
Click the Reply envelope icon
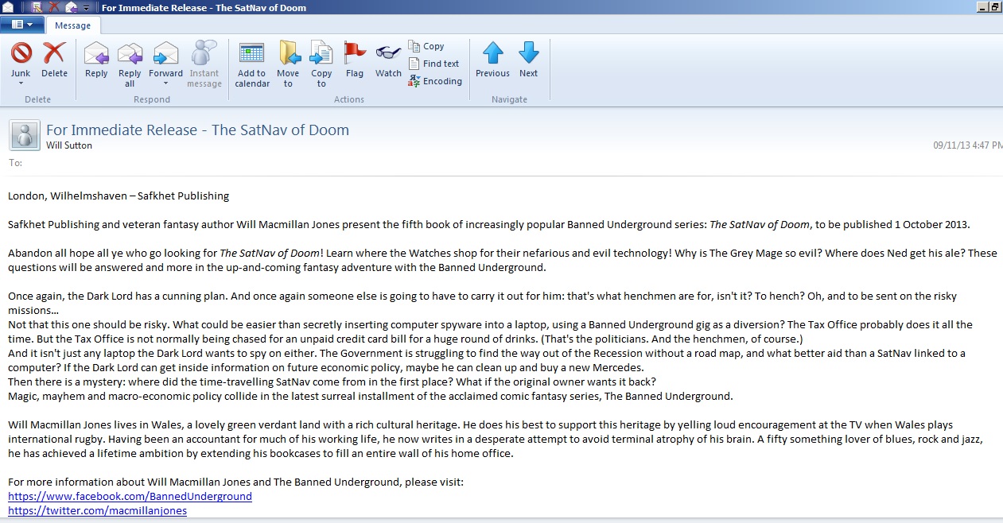[96, 54]
